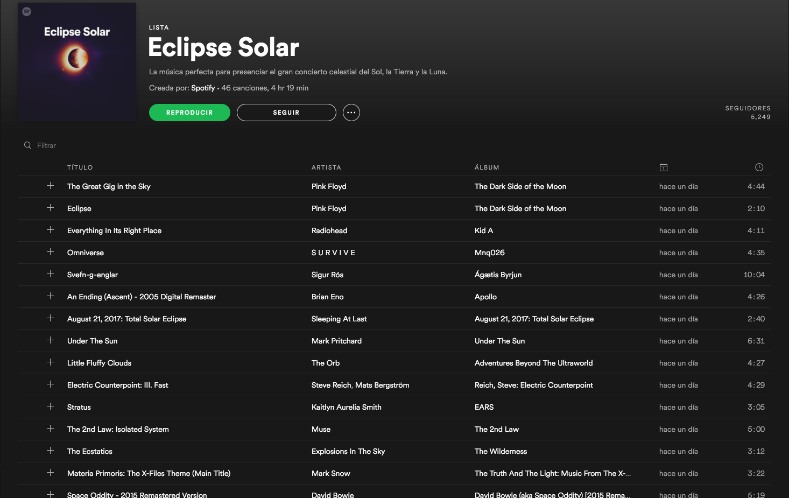
Task: Toggle saving "Stratus" to your library
Action: [x=50, y=406]
